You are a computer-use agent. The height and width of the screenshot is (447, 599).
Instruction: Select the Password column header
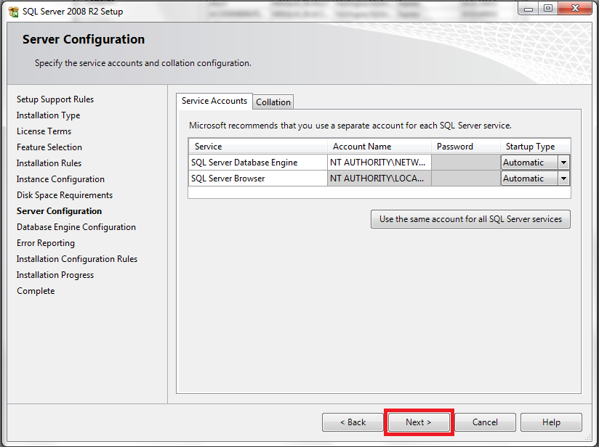[x=466, y=147]
